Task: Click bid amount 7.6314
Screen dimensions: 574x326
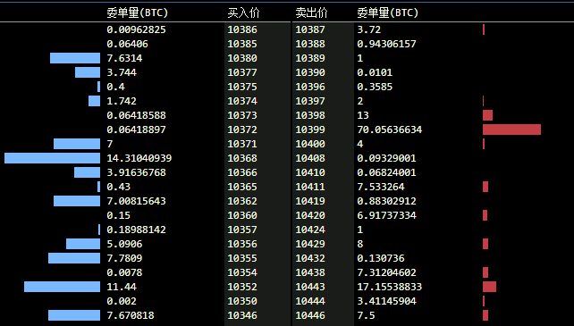Action: click(124, 58)
